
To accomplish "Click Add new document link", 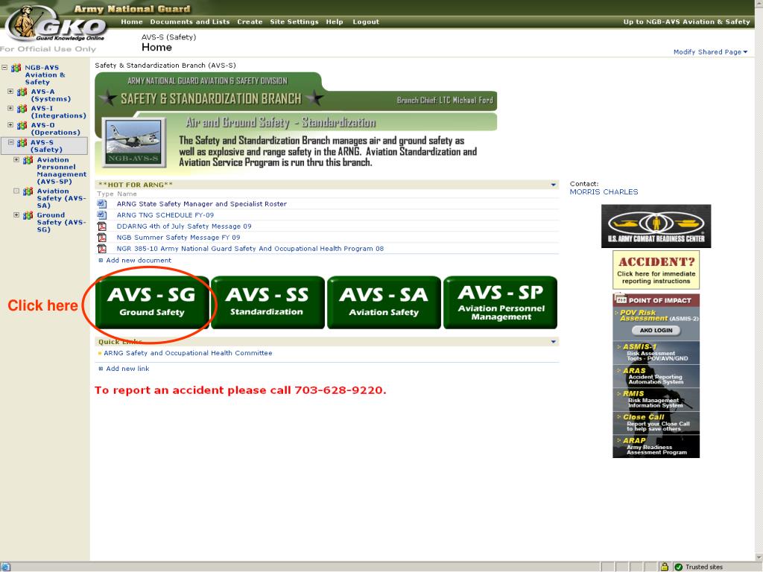I will 139,260.
